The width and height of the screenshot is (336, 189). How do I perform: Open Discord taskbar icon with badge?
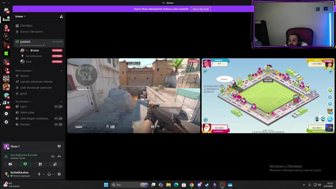pos(199,185)
